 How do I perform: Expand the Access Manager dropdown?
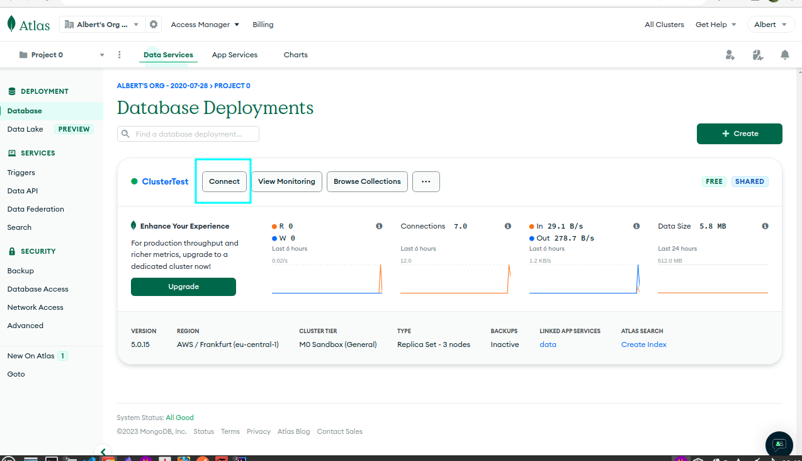click(205, 25)
